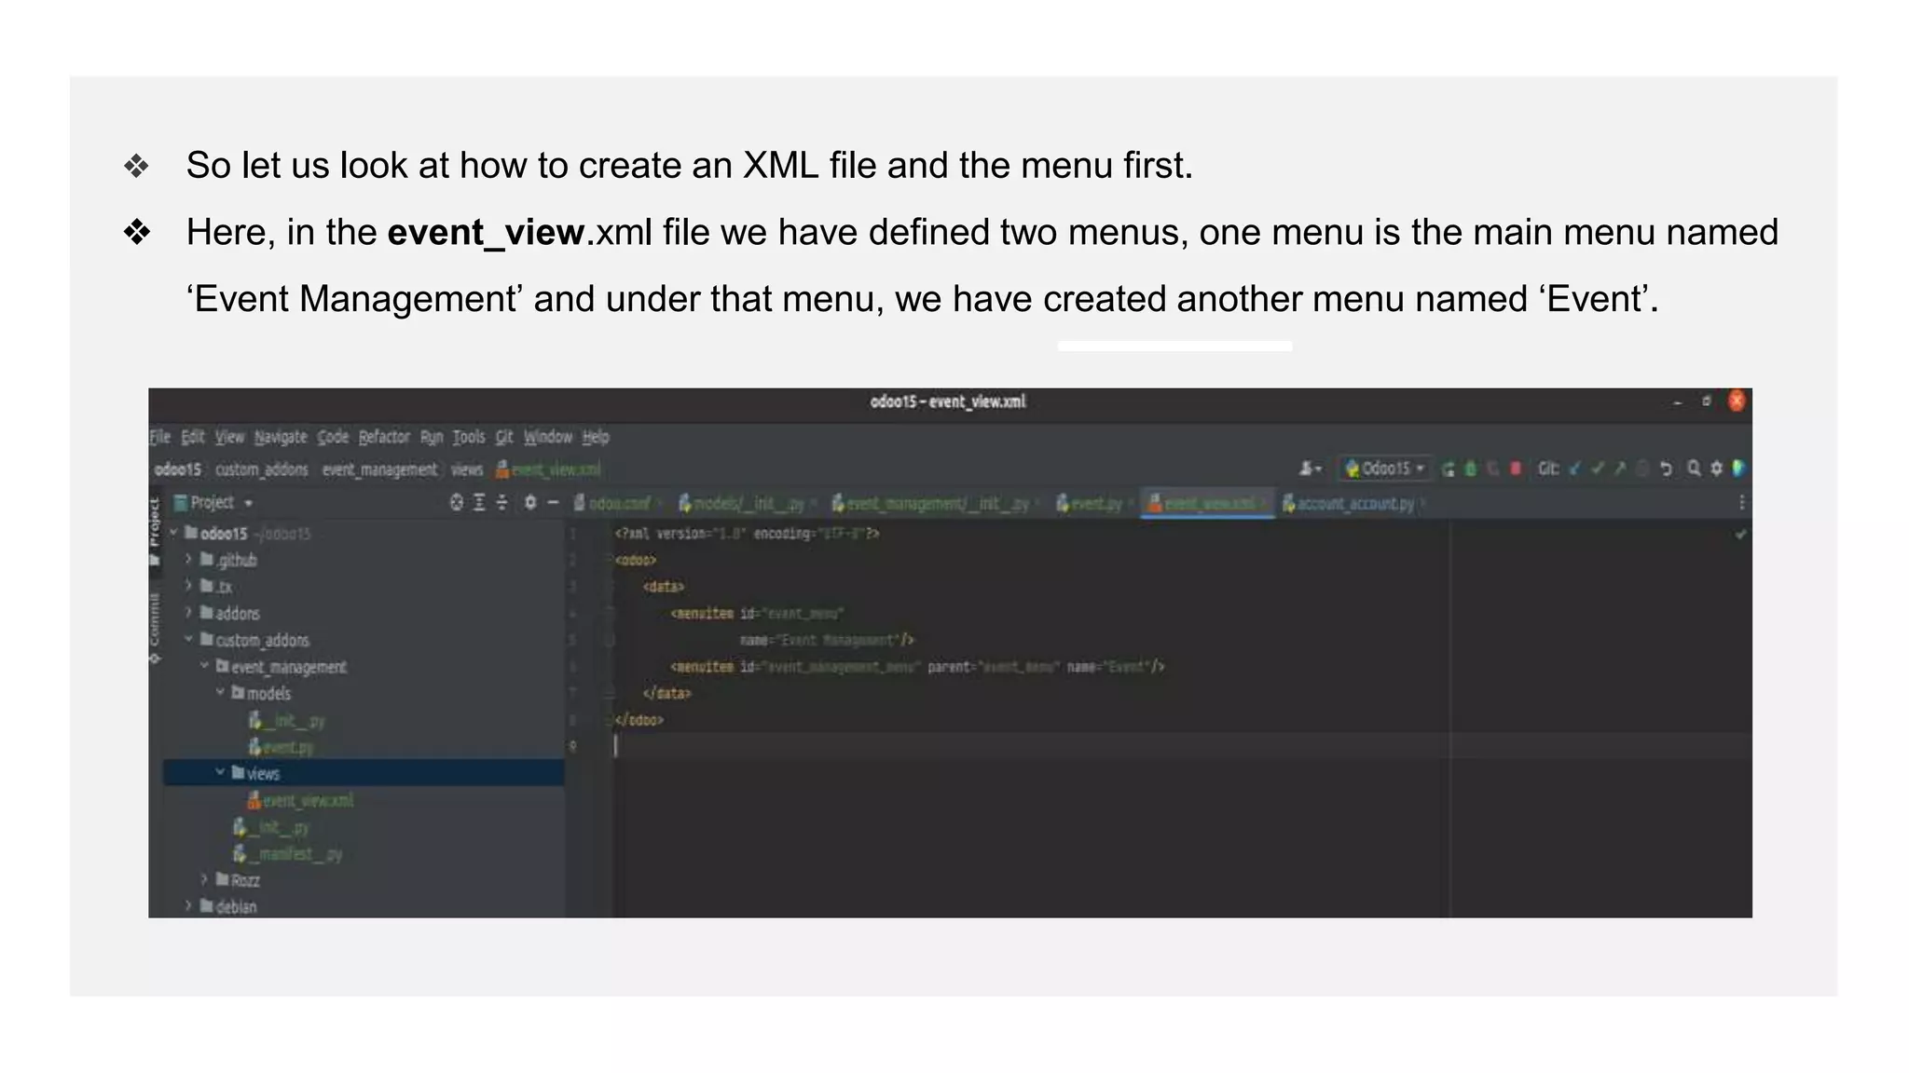Expand the addons folder in tree
Viewport: 1909px width, 1073px height.
point(188,613)
